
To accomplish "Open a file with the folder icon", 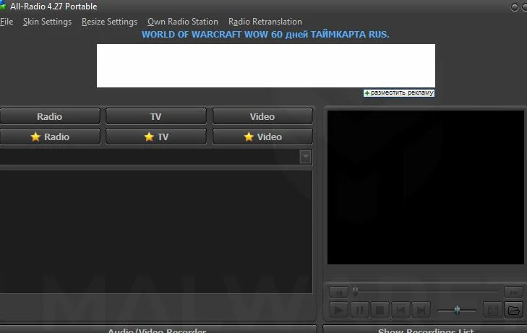I will point(513,310).
